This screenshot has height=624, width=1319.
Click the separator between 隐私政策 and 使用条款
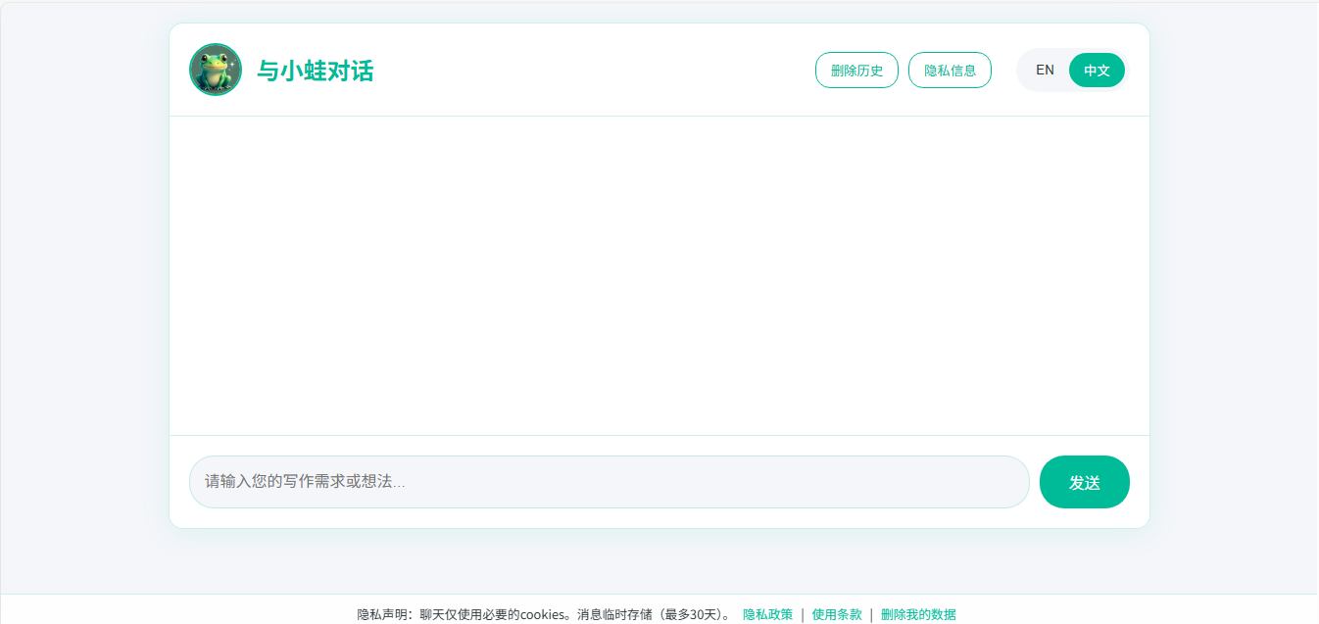tap(803, 615)
